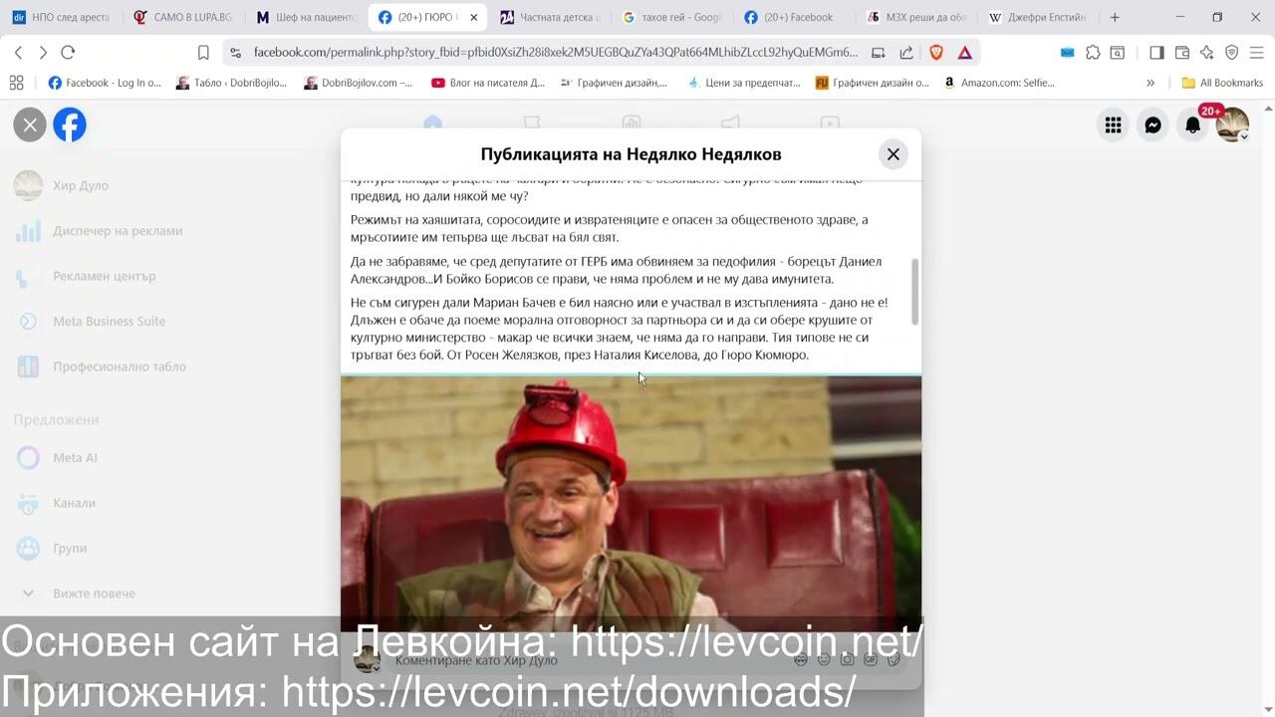Open 'Групи' in left sidebar
This screenshot has height=717, width=1275.
tap(70, 549)
